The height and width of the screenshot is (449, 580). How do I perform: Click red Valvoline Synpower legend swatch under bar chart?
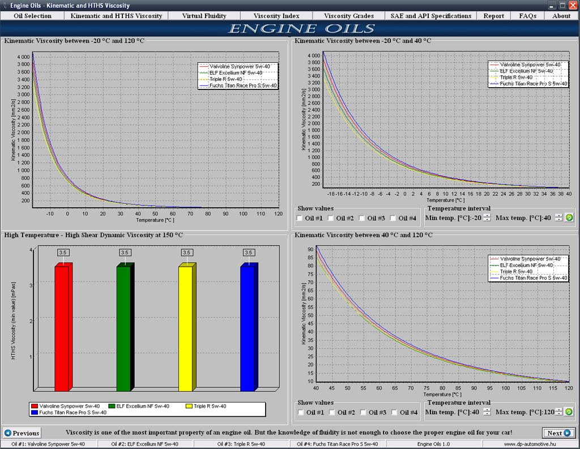pos(35,406)
